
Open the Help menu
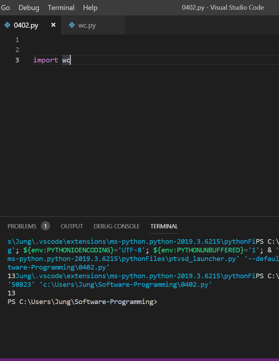[90, 8]
